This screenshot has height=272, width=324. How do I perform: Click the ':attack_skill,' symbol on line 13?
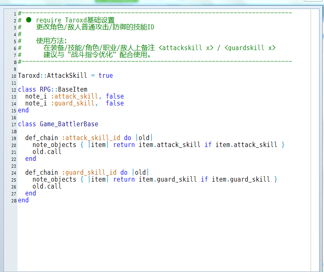[76, 96]
